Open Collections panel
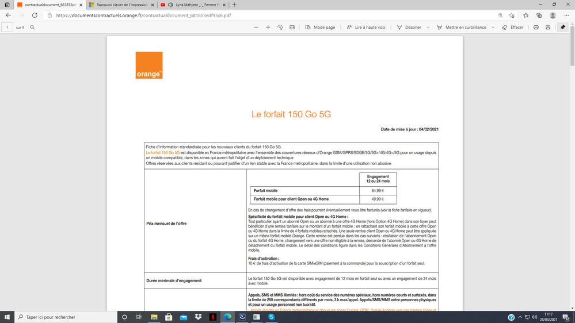 point(539,16)
